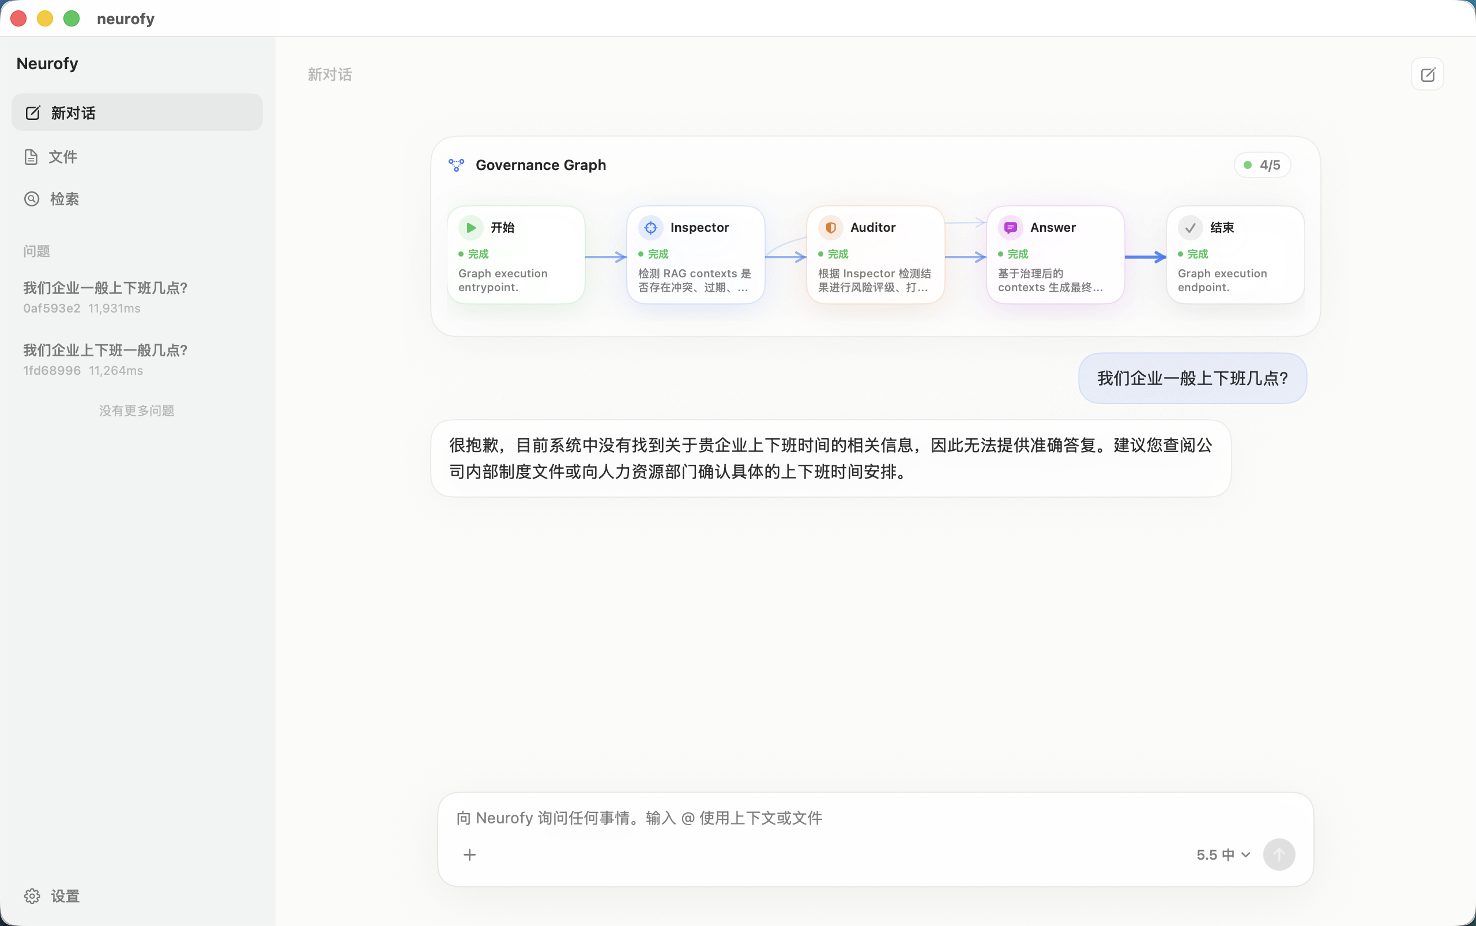The height and width of the screenshot is (926, 1476).
Task: Click the Auditor node description text
Action: (875, 280)
